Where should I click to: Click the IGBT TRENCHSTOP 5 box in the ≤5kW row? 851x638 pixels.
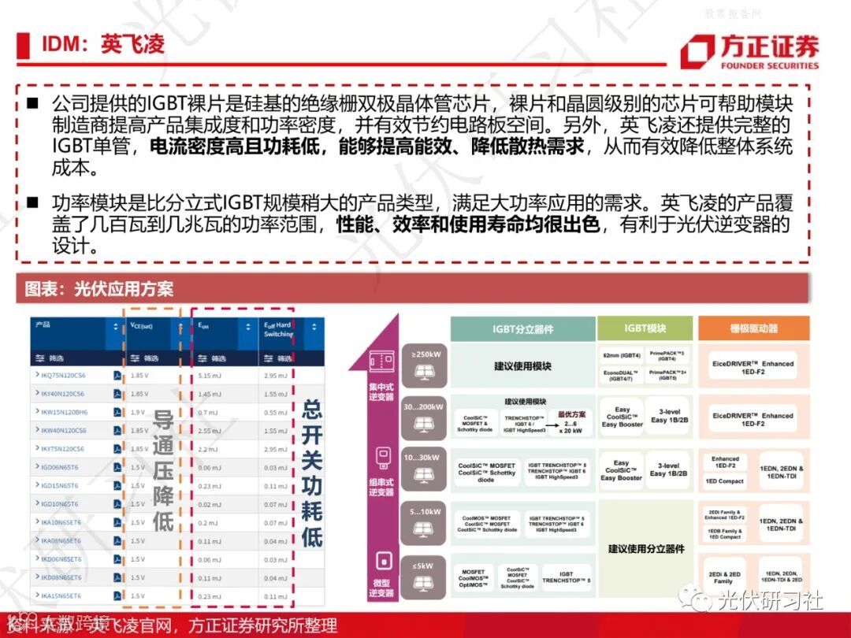566,577
